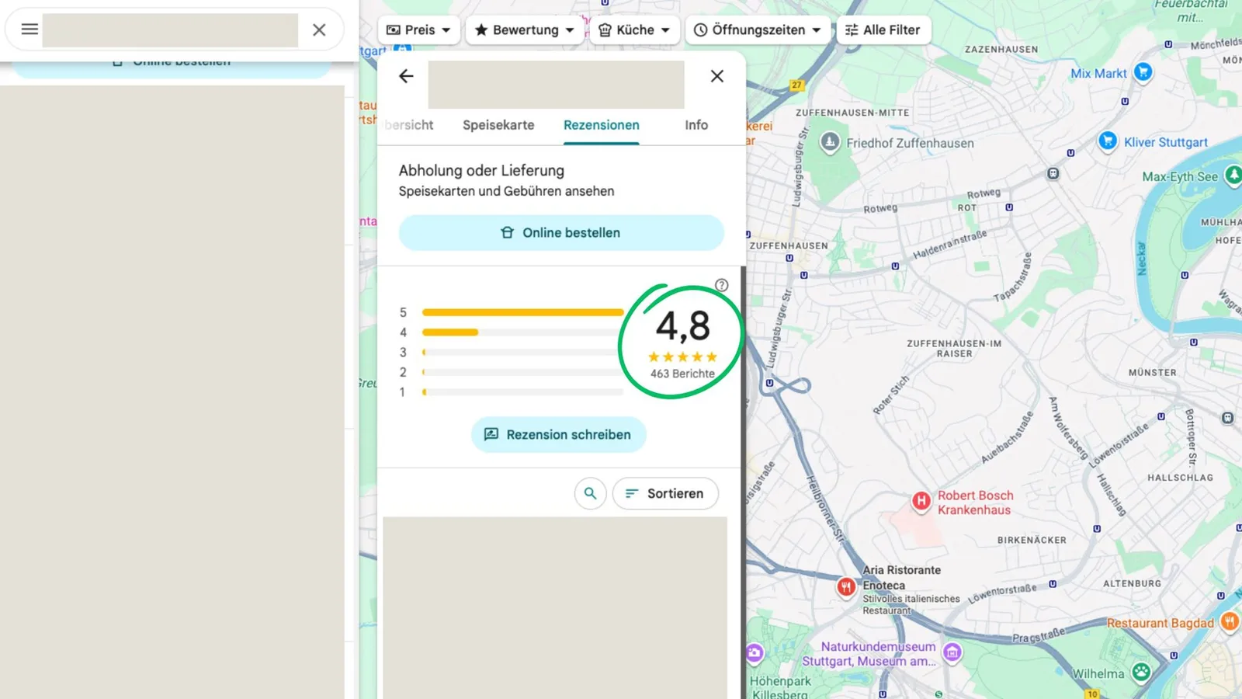This screenshot has height=699, width=1242.
Task: Click the Höhenpark Killesberg map label
Action: point(780,687)
